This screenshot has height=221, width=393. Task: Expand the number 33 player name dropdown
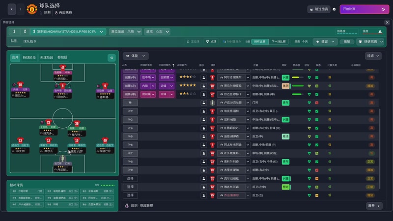(248, 162)
